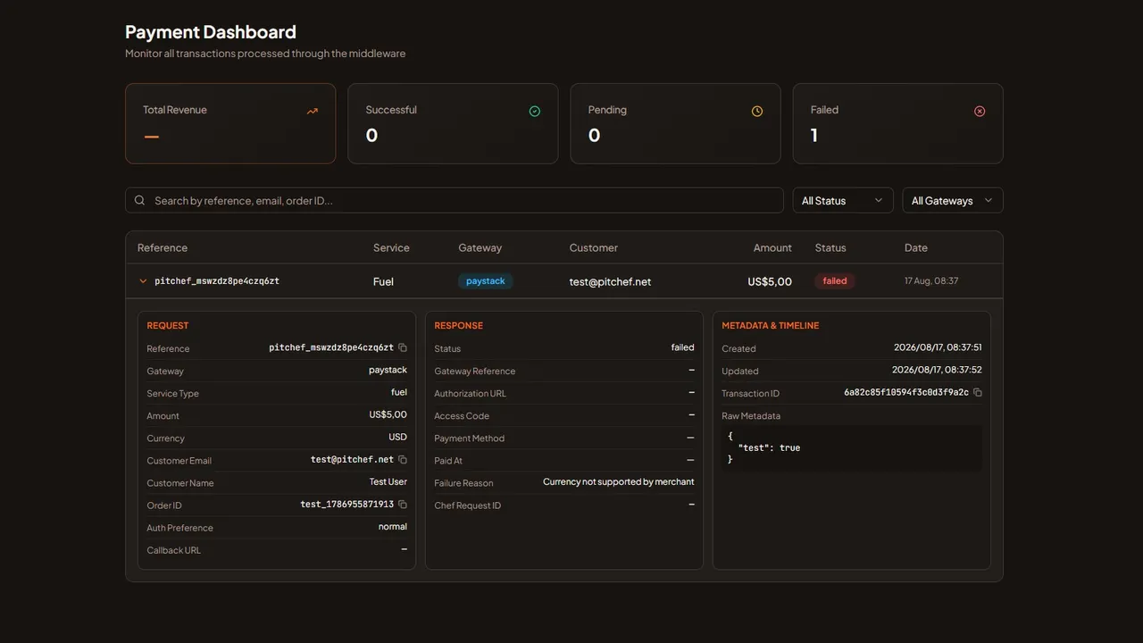Click the paystack gateway badge

click(486, 280)
